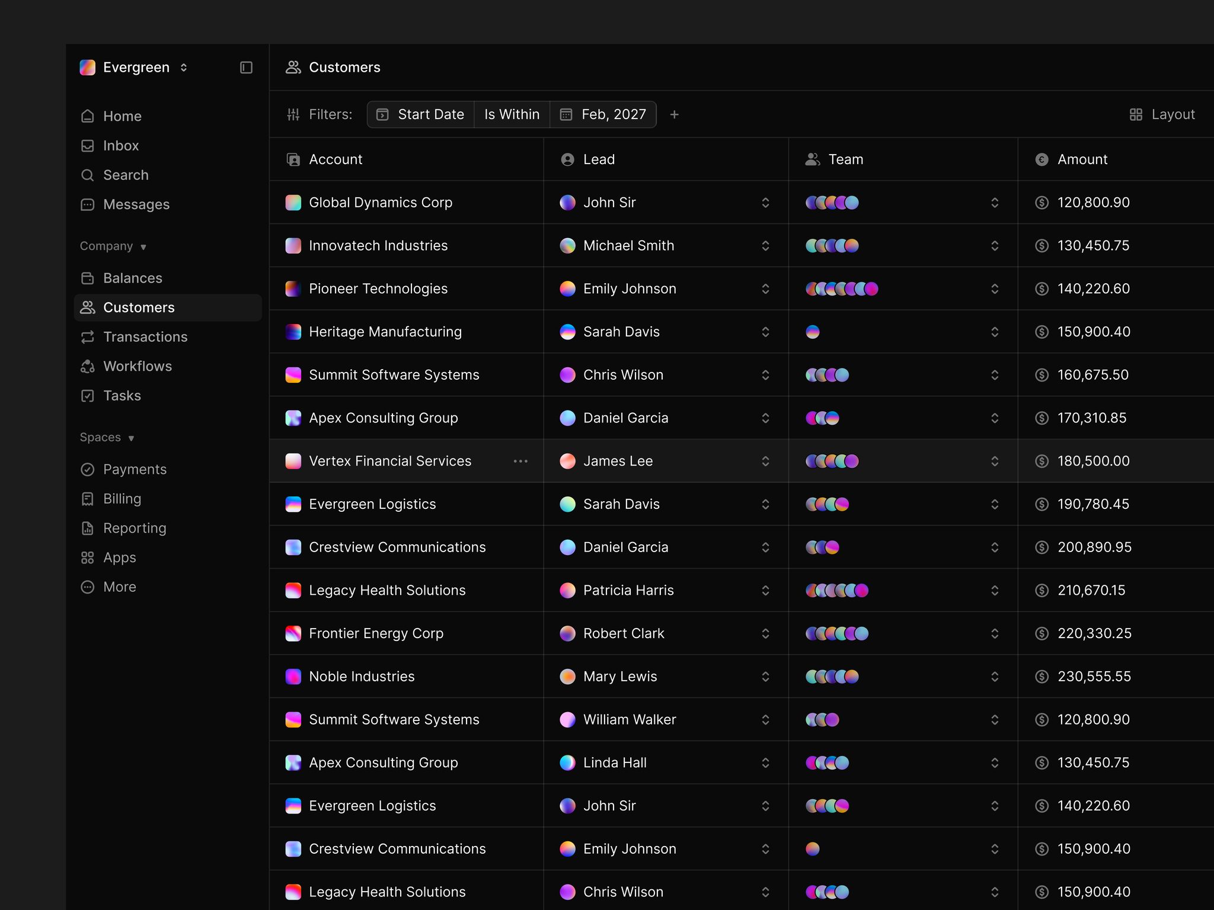Click the Start Date filter field
1214x910 pixels.
coord(421,114)
